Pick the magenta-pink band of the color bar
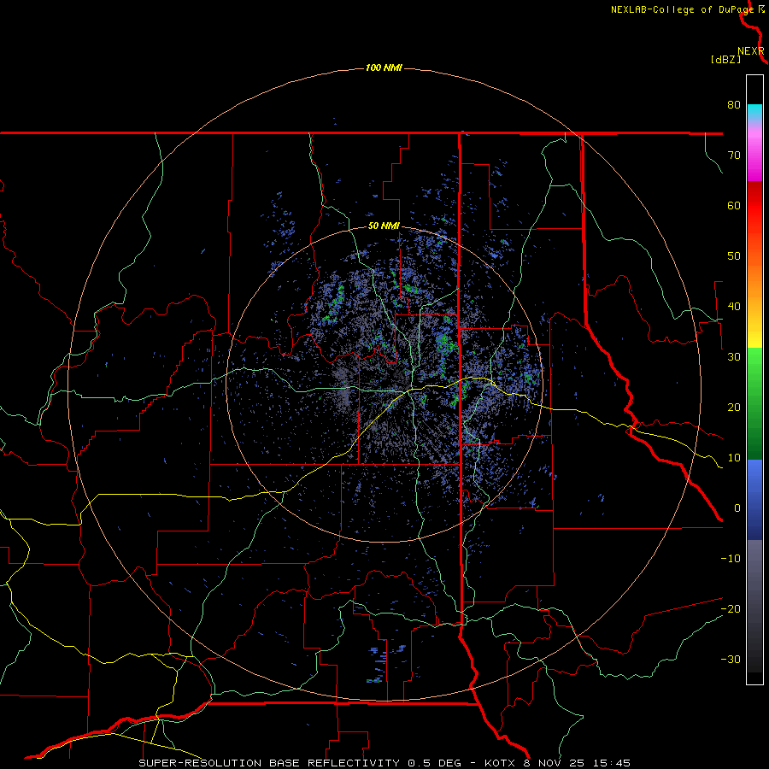Viewport: 769px width, 769px height. click(x=754, y=155)
